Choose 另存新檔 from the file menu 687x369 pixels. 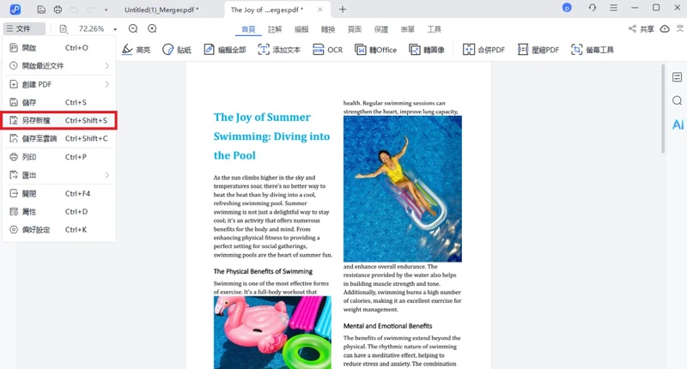point(58,121)
